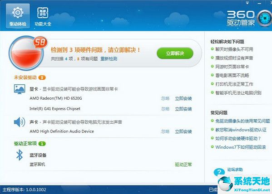Click the AMD High Definition Audio Device name
272x194 pixels.
(62, 131)
